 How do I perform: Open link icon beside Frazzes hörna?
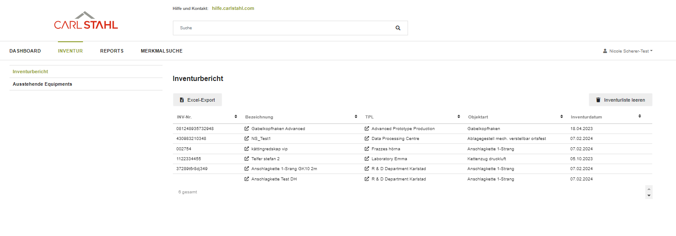[367, 149]
